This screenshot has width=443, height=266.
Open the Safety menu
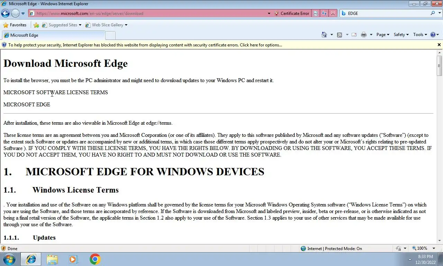[x=401, y=35]
